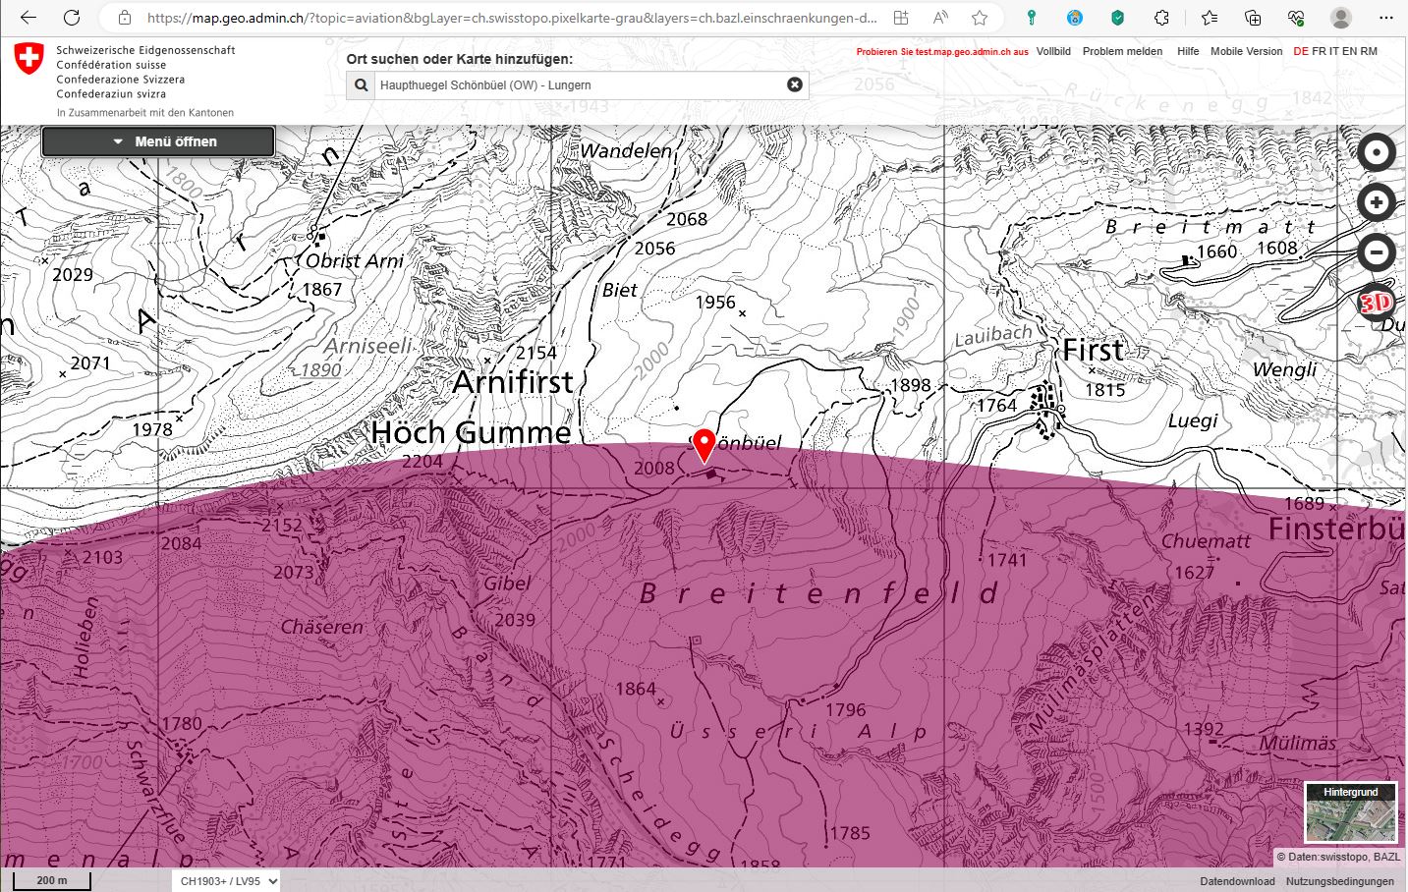Click the search magnifier icon
1408x892 pixels.
pos(361,85)
